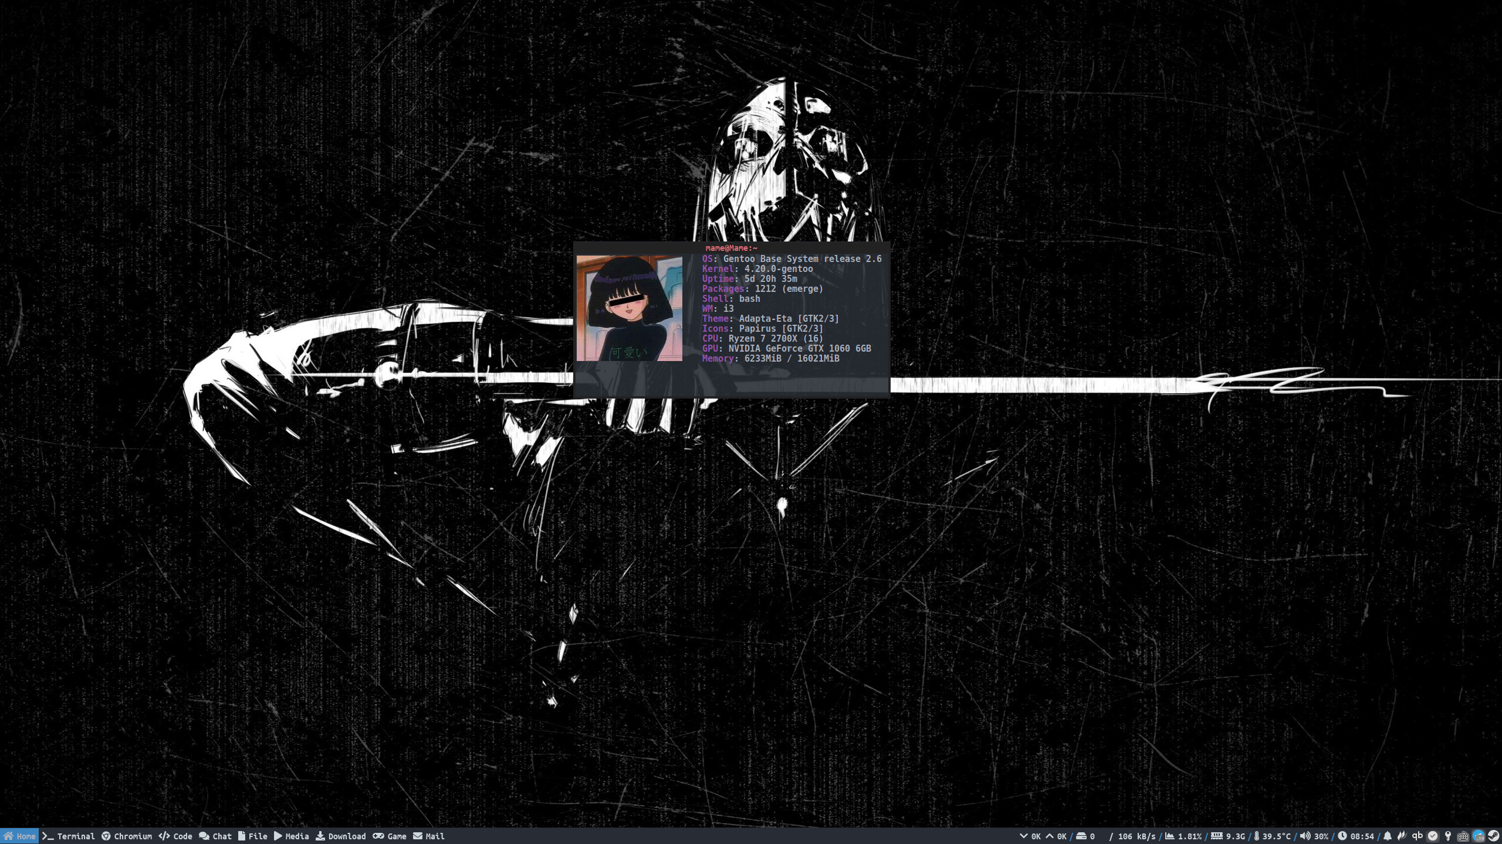1502x844 pixels.
Task: Click the keyboard tray icon
Action: (1463, 836)
